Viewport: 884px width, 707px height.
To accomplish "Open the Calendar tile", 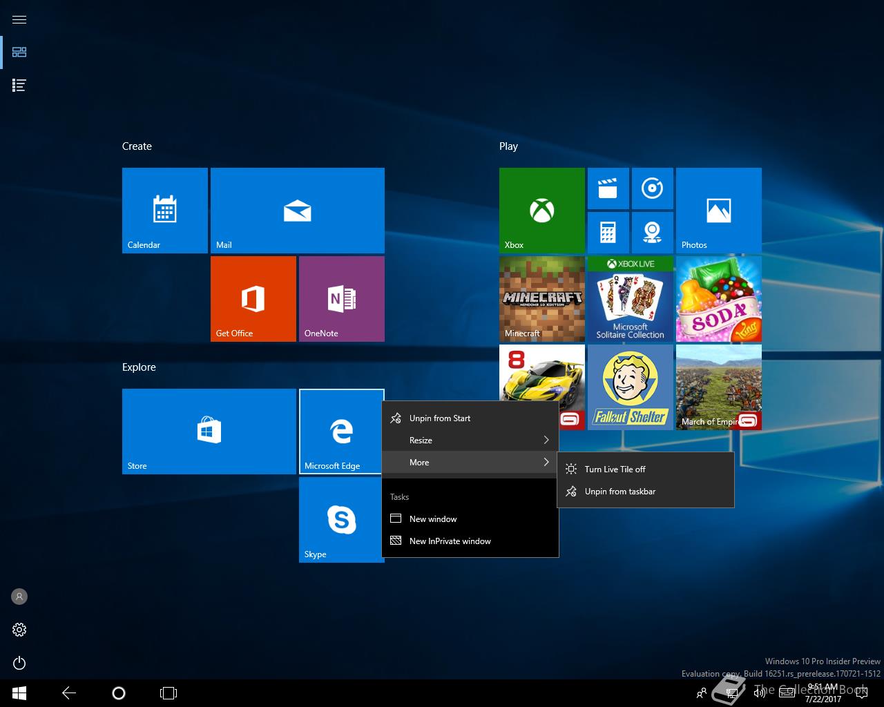I will point(165,211).
